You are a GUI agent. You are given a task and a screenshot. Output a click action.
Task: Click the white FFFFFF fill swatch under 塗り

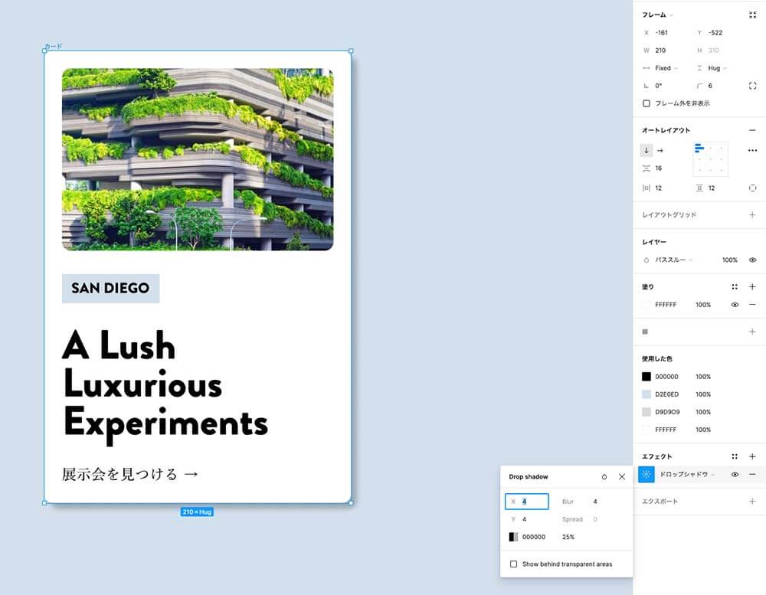647,305
